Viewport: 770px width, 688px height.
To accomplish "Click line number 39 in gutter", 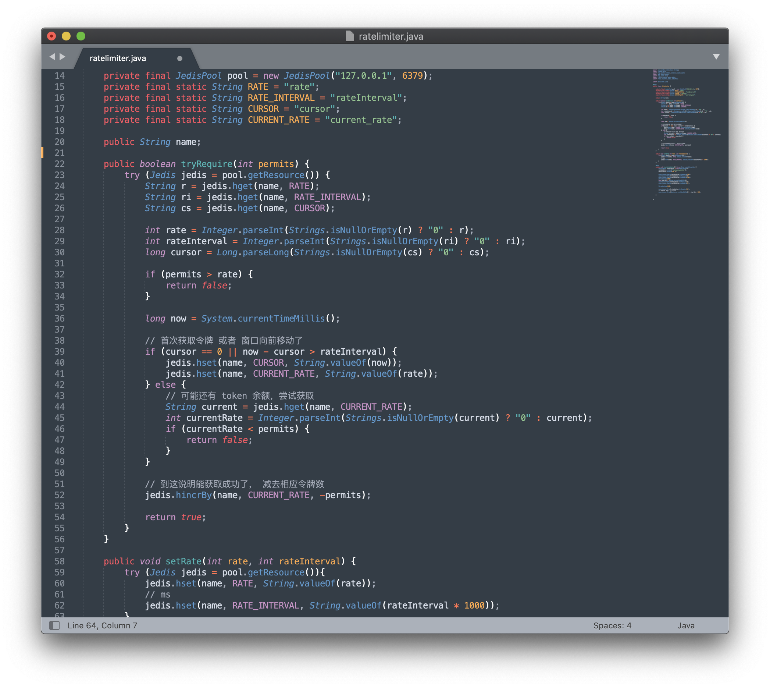I will [x=60, y=352].
